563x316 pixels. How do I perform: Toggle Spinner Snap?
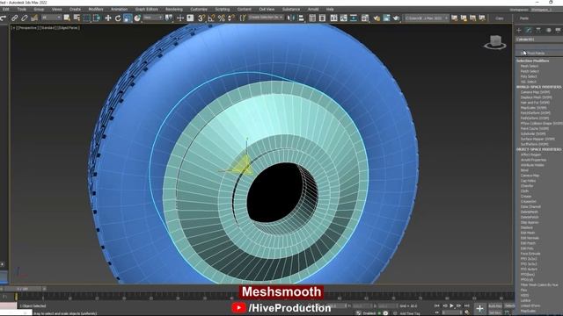coord(231,18)
